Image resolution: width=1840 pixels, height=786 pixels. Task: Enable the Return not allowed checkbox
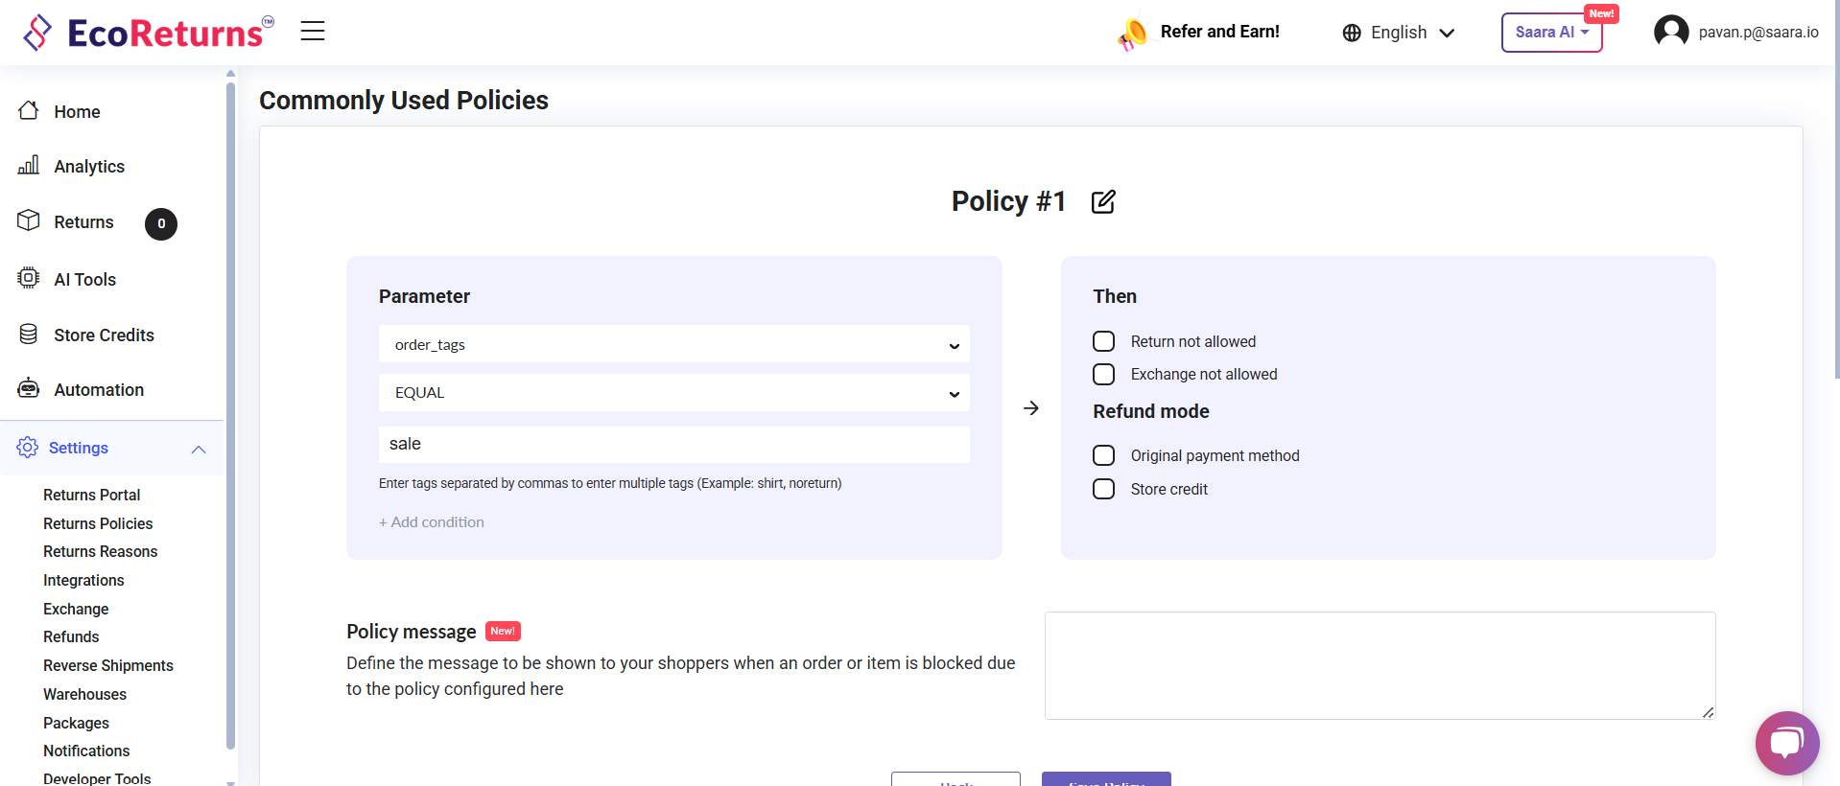coord(1104,341)
